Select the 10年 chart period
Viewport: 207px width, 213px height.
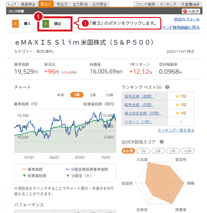tap(109, 95)
